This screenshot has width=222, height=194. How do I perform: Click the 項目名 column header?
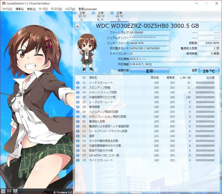(x=93, y=78)
